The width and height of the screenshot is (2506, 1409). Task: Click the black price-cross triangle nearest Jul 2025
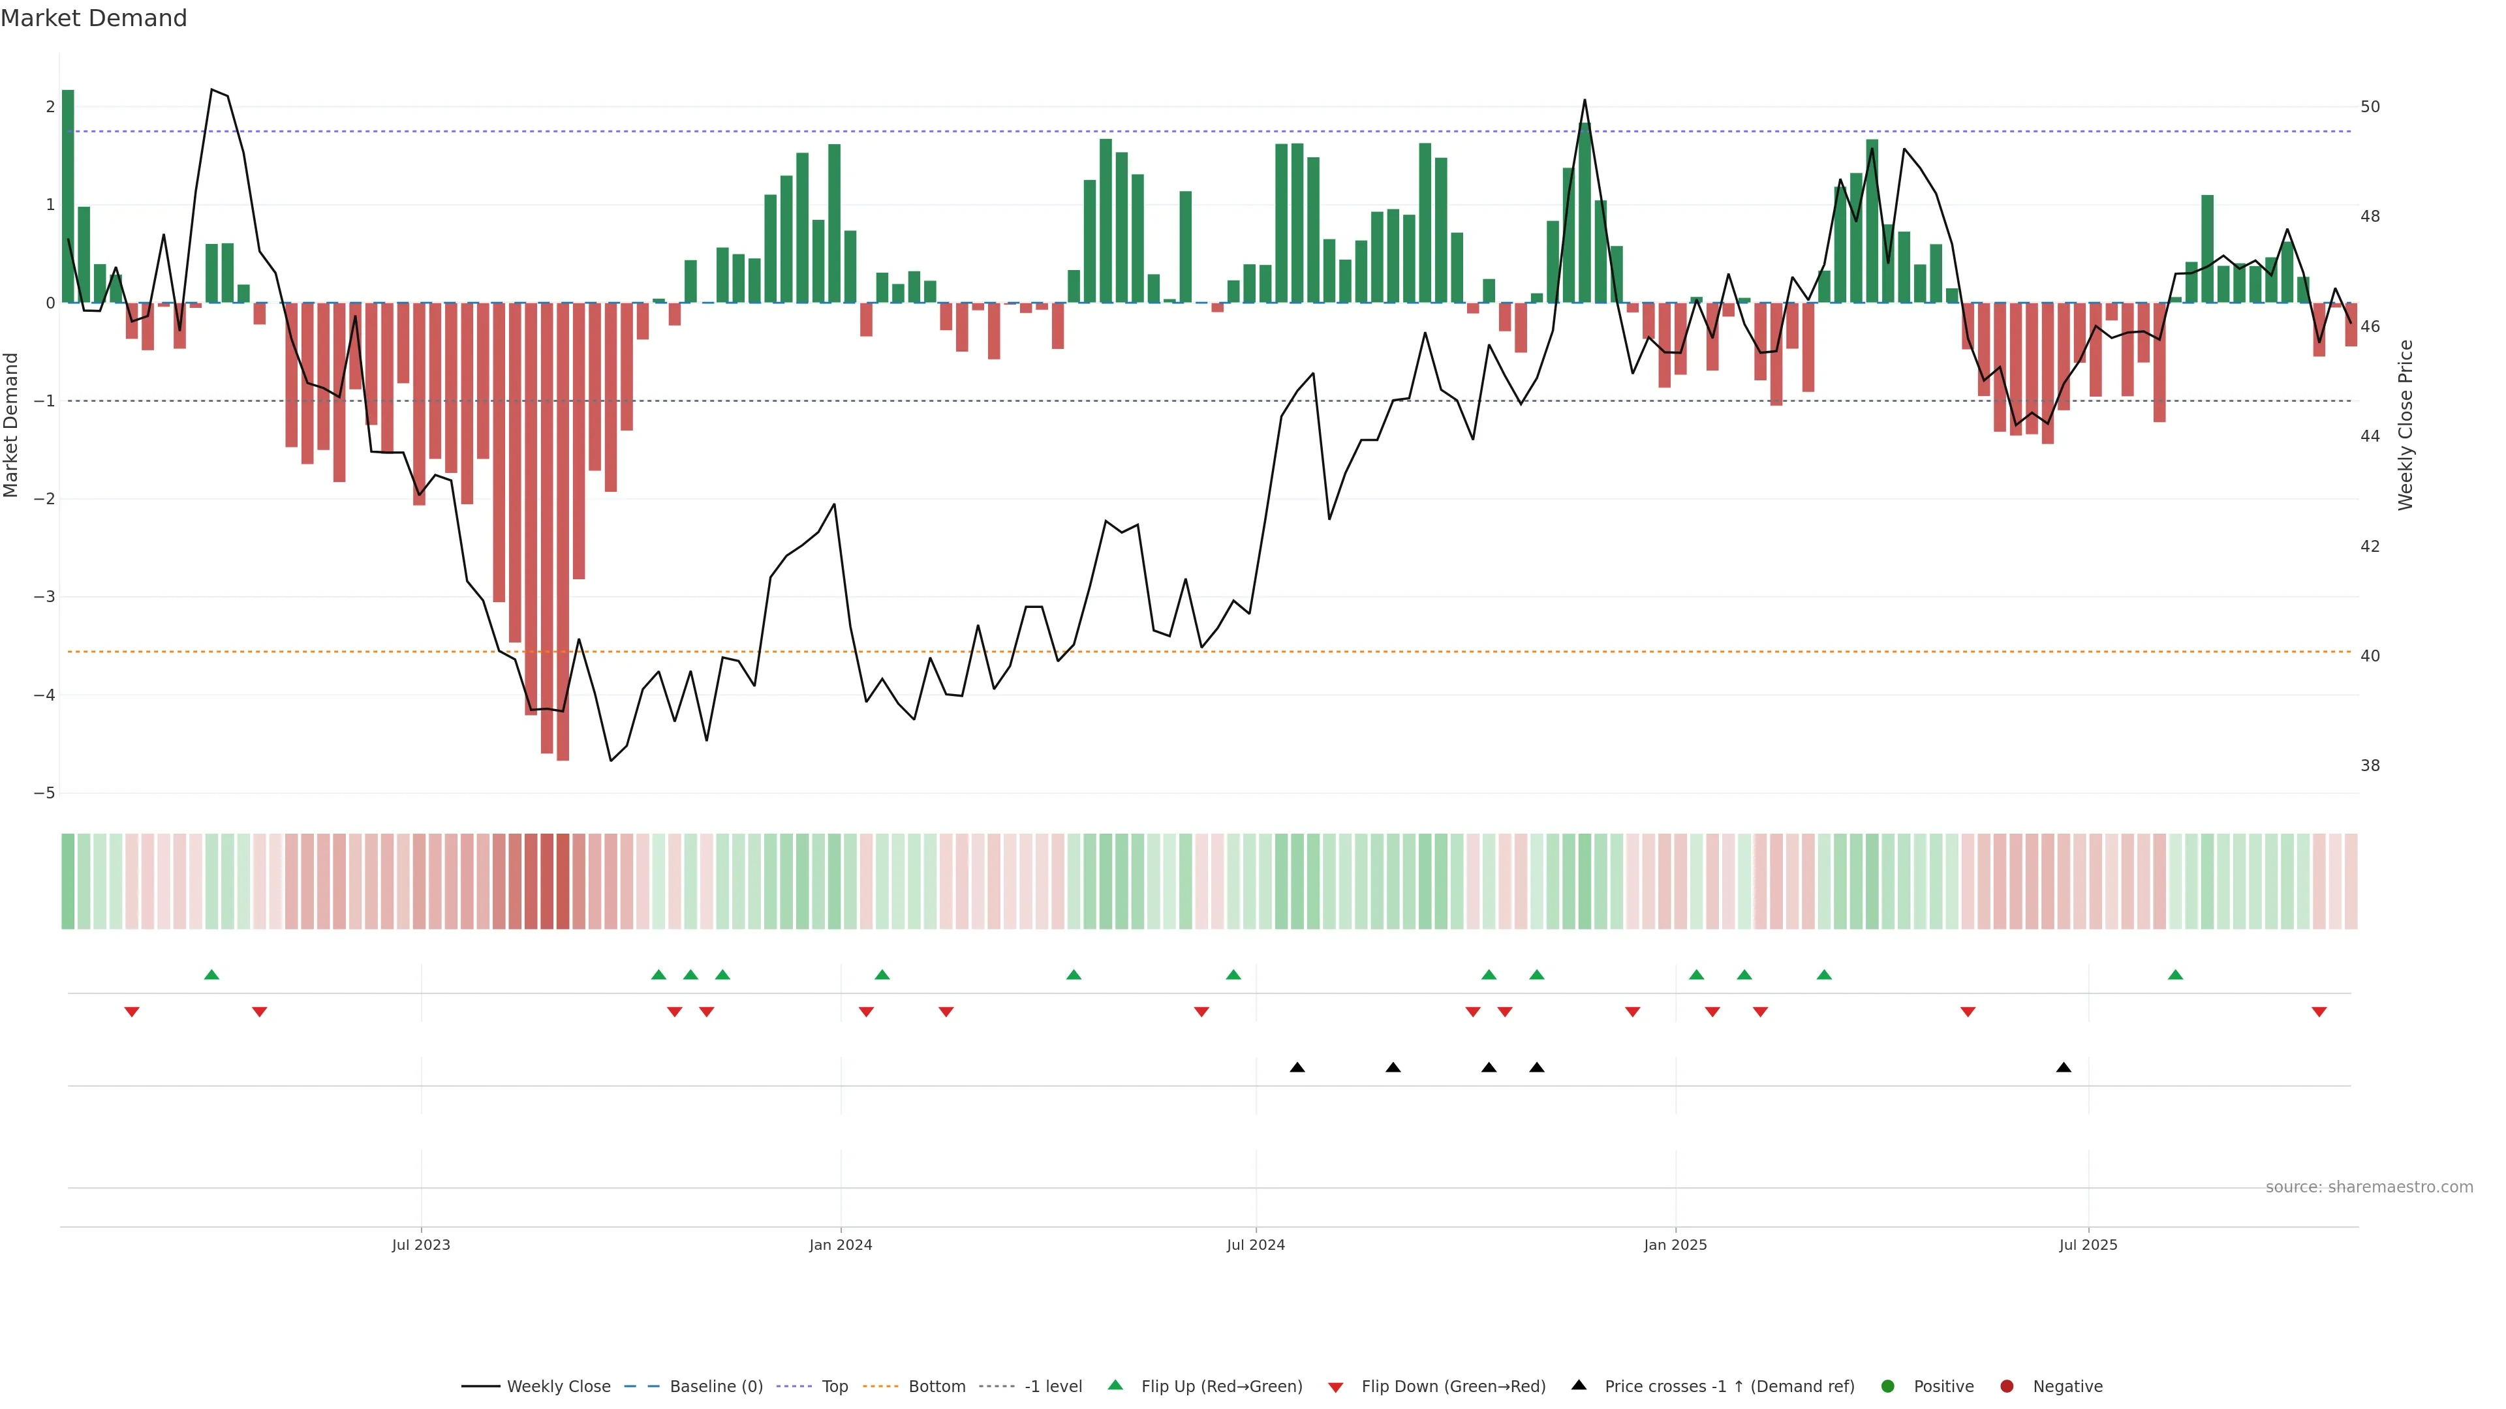[x=2064, y=1068]
